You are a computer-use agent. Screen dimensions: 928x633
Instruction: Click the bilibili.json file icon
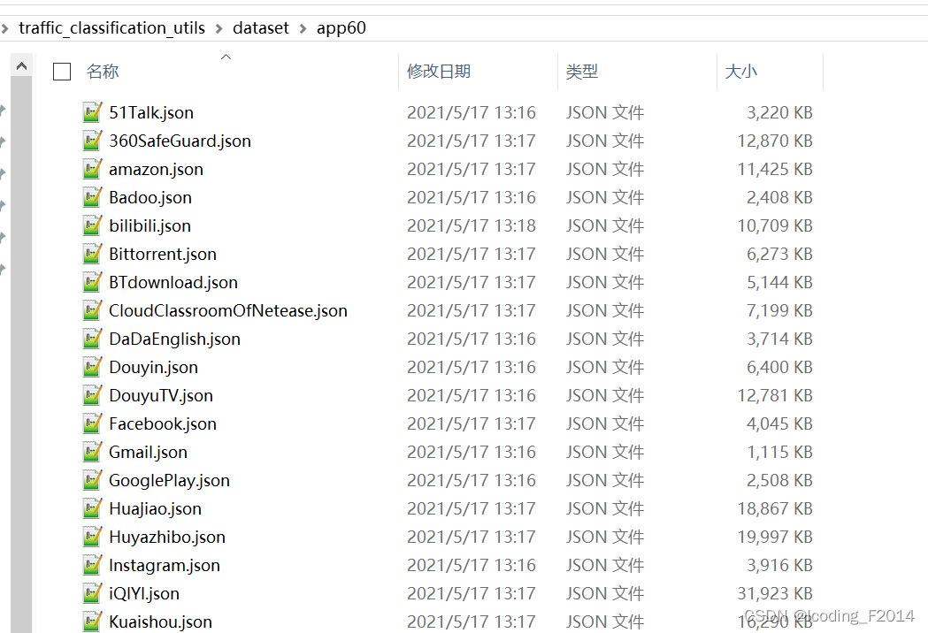pyautogui.click(x=92, y=225)
